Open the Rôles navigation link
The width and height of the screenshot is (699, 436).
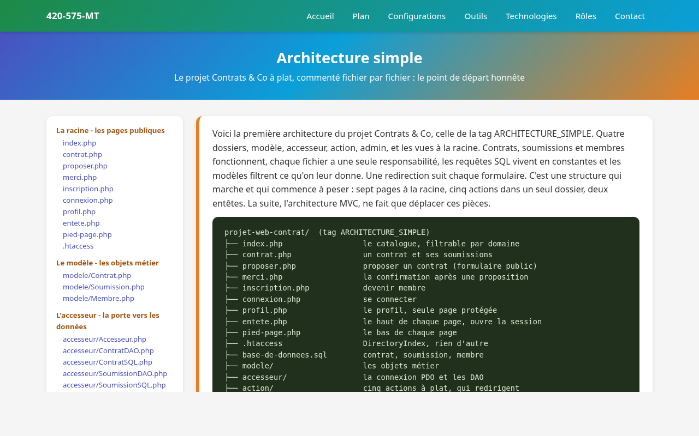click(586, 16)
